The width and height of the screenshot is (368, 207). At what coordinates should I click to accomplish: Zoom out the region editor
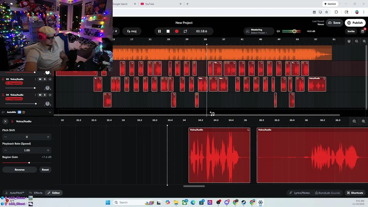coord(354,121)
